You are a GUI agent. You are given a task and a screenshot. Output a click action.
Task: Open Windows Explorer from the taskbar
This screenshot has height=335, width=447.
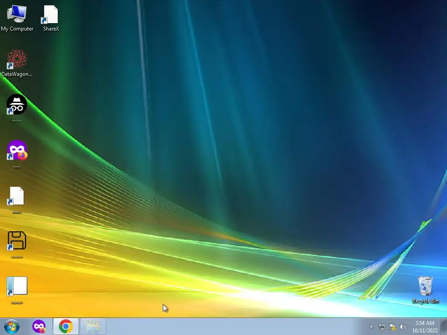pos(93,326)
